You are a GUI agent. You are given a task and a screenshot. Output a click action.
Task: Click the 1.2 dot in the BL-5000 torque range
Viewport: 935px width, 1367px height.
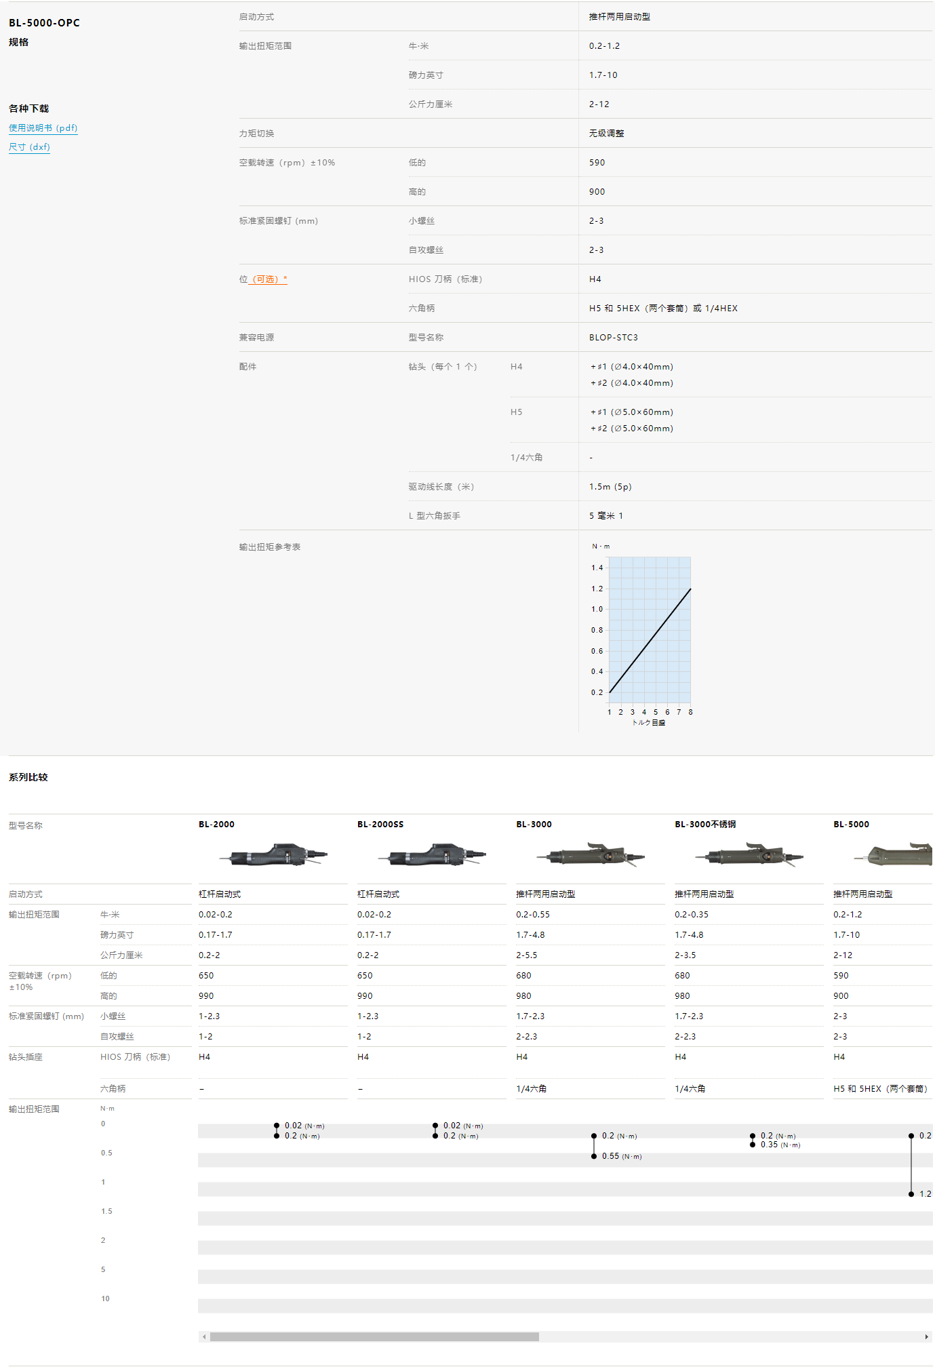911,1194
